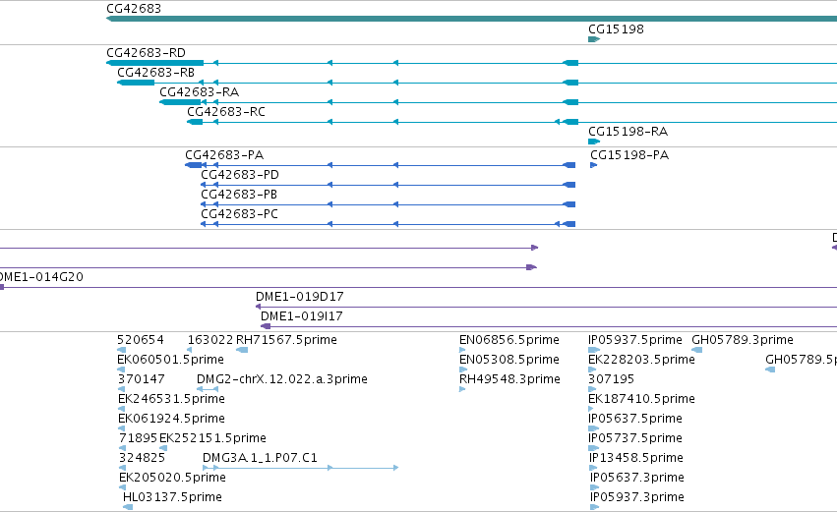Select EST EK246531.5prime
837x512 pixels.
[171, 399]
